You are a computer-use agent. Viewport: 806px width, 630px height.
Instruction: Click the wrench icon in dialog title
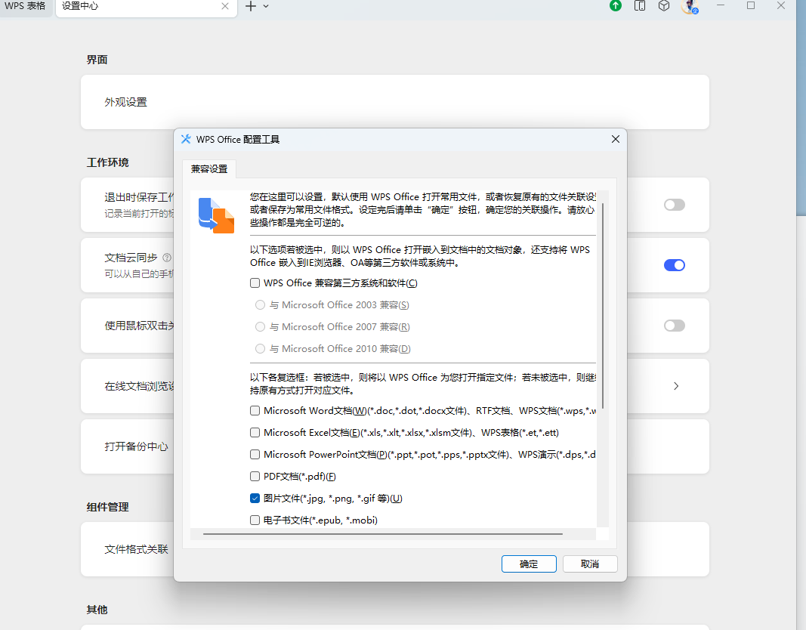[186, 139]
